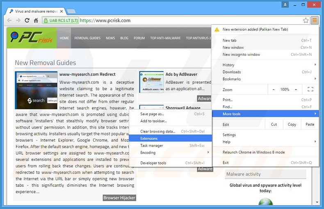Select Add to taskbar... in submenu

coord(171,121)
